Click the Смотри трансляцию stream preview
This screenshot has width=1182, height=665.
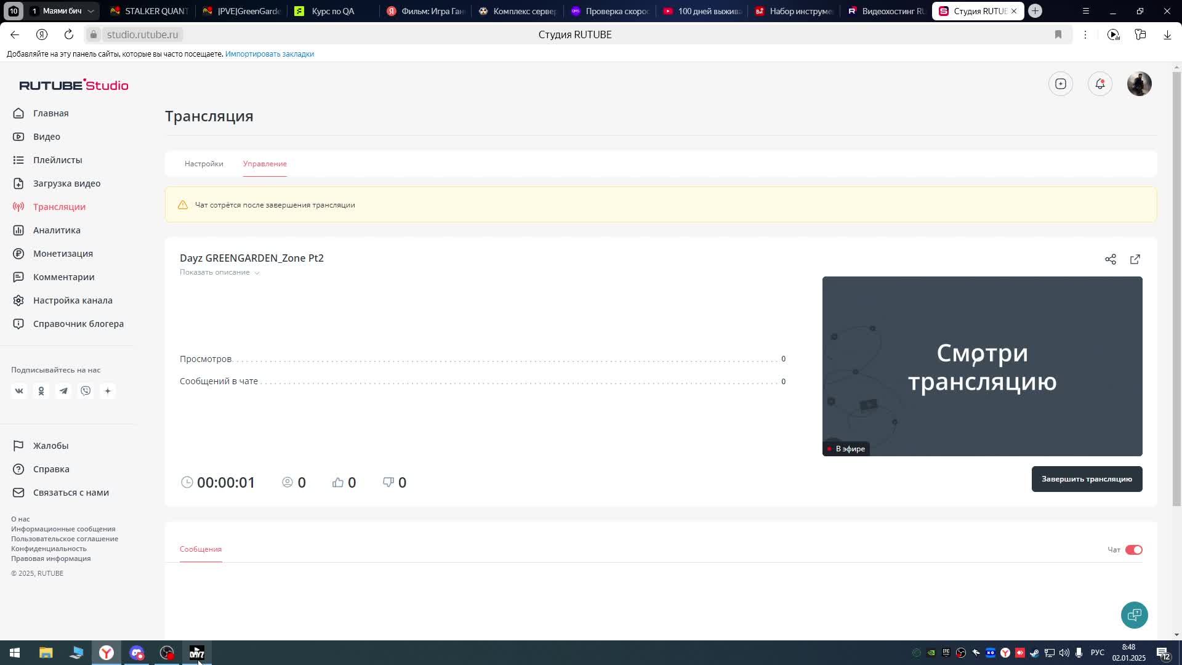982,366
